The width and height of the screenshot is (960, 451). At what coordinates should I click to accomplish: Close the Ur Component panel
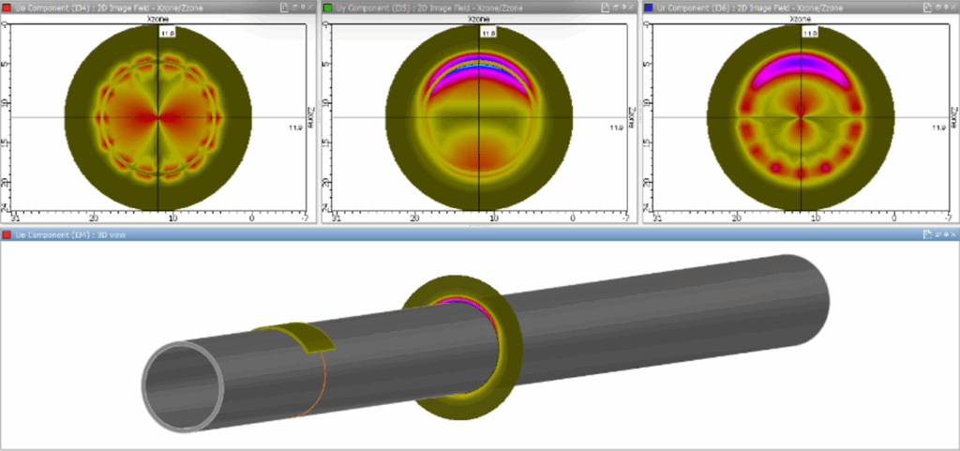[x=952, y=7]
